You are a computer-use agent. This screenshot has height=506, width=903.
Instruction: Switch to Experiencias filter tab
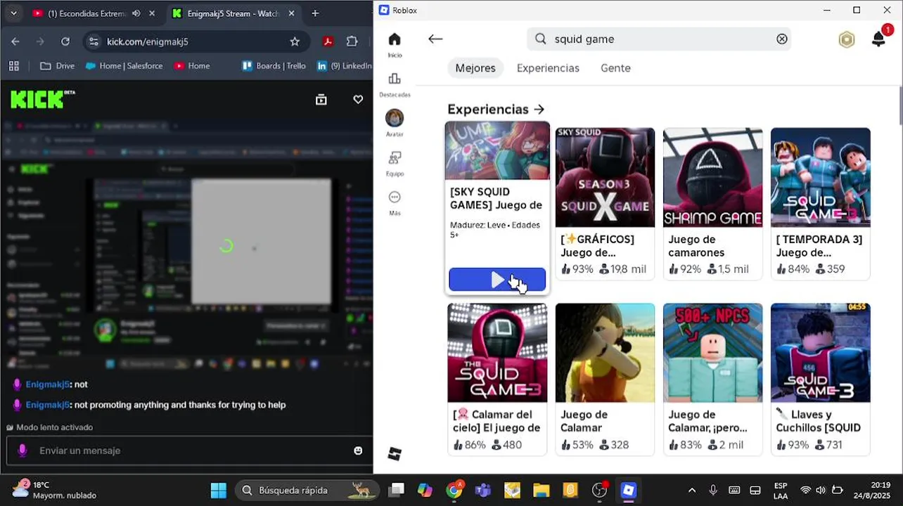click(x=548, y=68)
